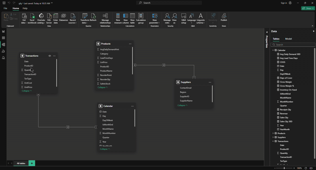The width and height of the screenshot is (316, 170).
Task: Reset the layout zoom
Action: point(306,168)
